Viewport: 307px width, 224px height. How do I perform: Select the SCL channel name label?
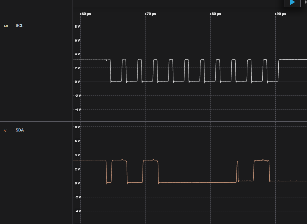(19, 26)
